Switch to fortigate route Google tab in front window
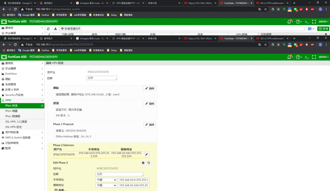The width and height of the screenshot is (330, 191). coord(92,39)
